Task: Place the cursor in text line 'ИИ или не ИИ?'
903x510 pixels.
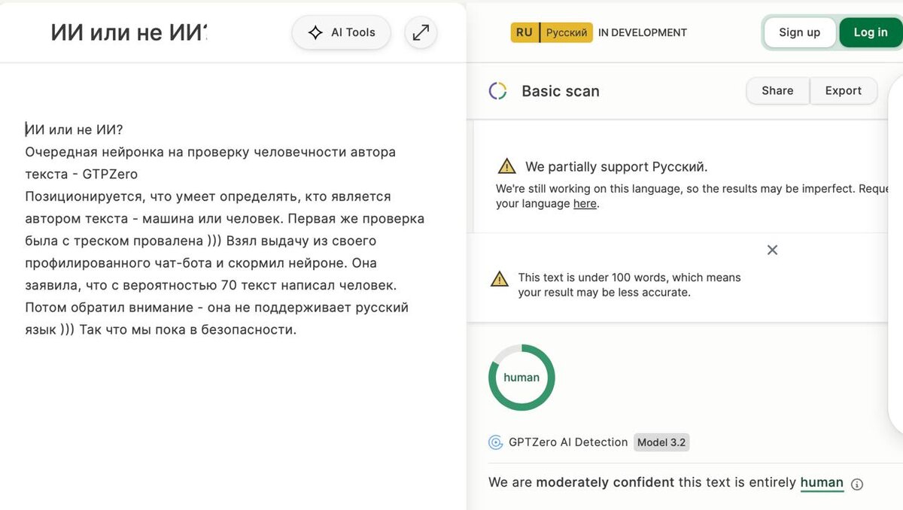Action: [74, 129]
